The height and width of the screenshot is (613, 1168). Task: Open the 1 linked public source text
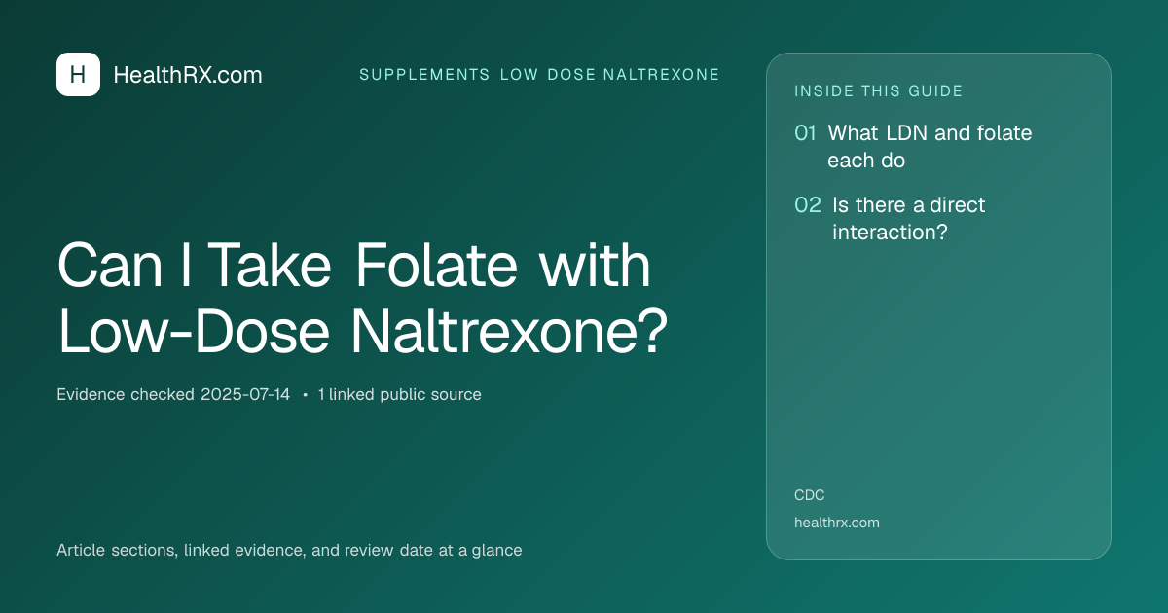pos(399,394)
